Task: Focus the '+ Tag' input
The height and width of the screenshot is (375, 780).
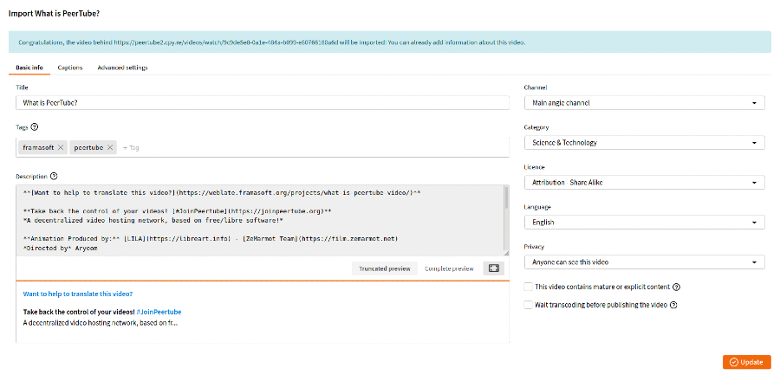Action: [x=132, y=148]
